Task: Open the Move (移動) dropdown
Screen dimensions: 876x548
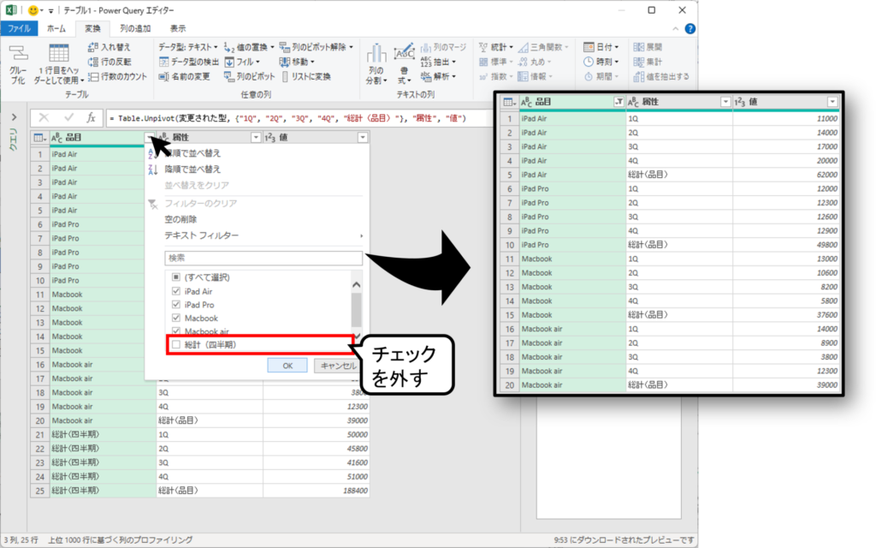Action: pos(297,62)
